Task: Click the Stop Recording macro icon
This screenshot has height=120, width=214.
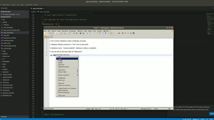Action: (125, 33)
